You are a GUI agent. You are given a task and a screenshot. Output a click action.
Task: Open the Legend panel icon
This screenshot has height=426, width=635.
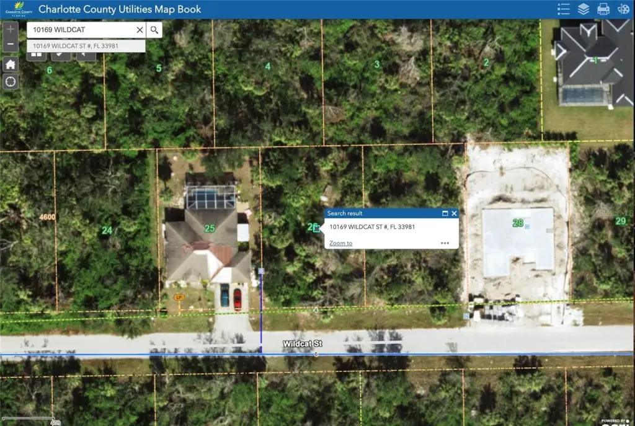pyautogui.click(x=564, y=9)
